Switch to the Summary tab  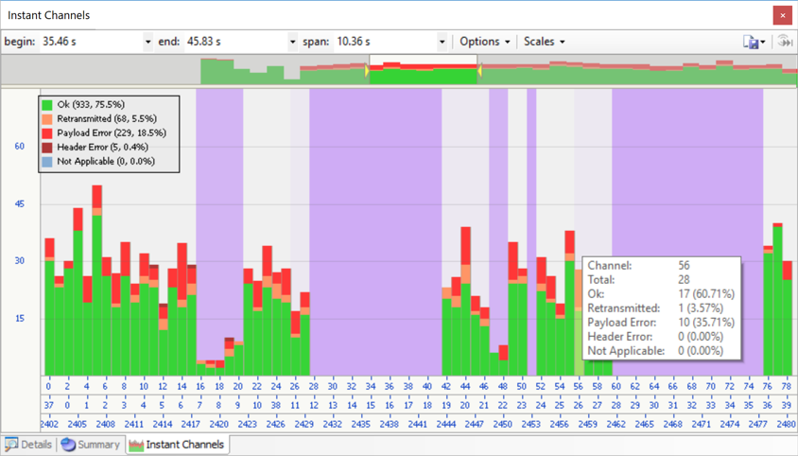point(91,445)
